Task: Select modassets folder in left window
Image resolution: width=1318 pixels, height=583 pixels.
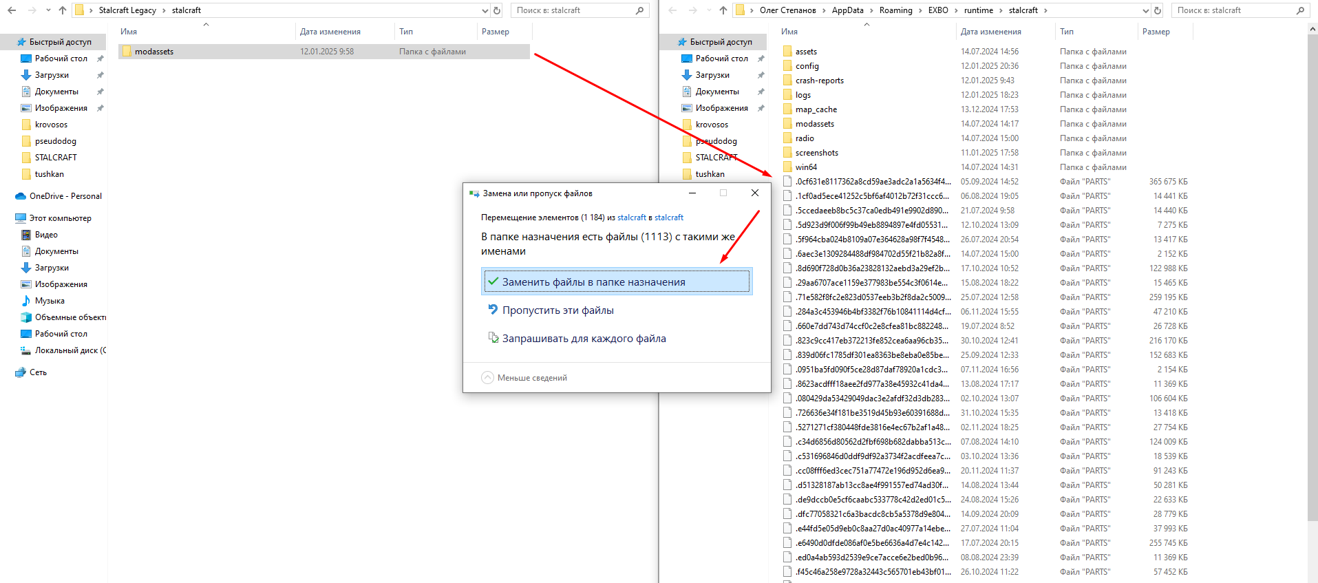Action: point(324,52)
